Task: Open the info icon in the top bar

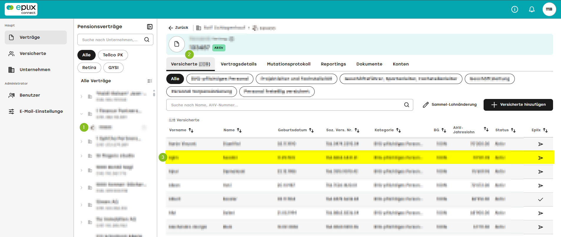Action: pos(514,9)
